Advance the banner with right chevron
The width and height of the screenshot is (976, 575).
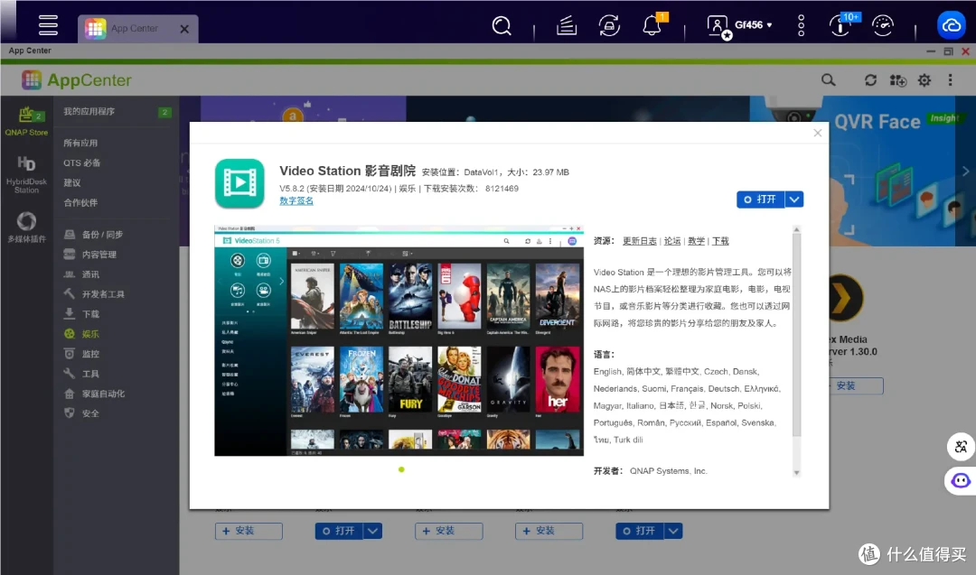tap(965, 171)
